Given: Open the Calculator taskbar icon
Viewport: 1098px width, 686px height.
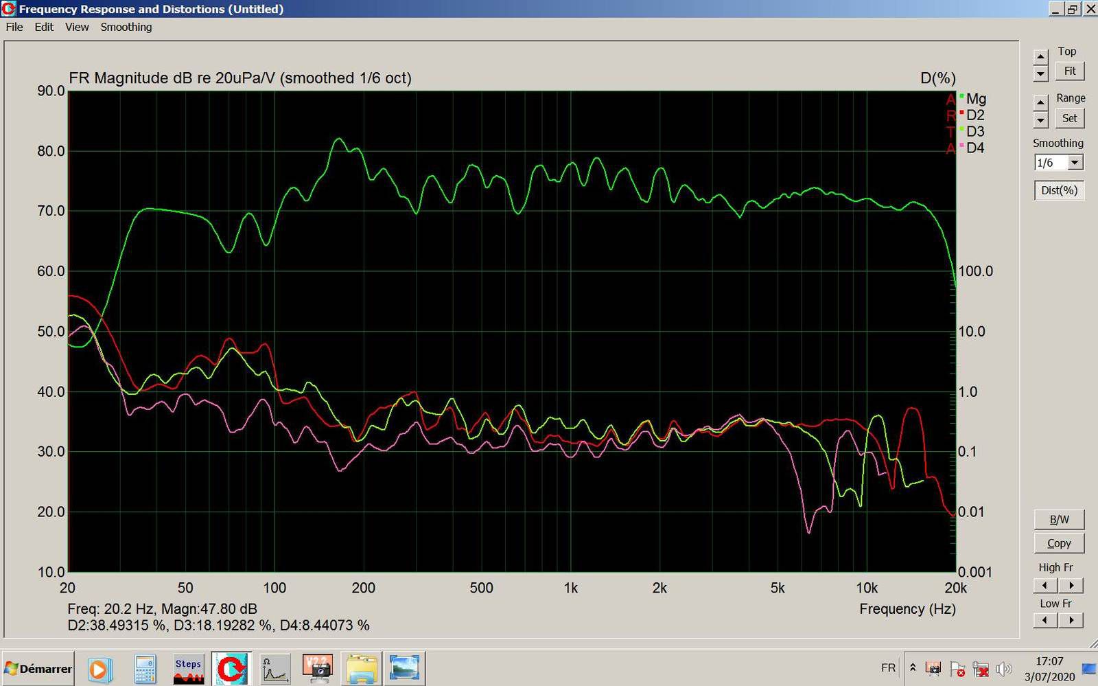Looking at the screenshot, I should 145,669.
